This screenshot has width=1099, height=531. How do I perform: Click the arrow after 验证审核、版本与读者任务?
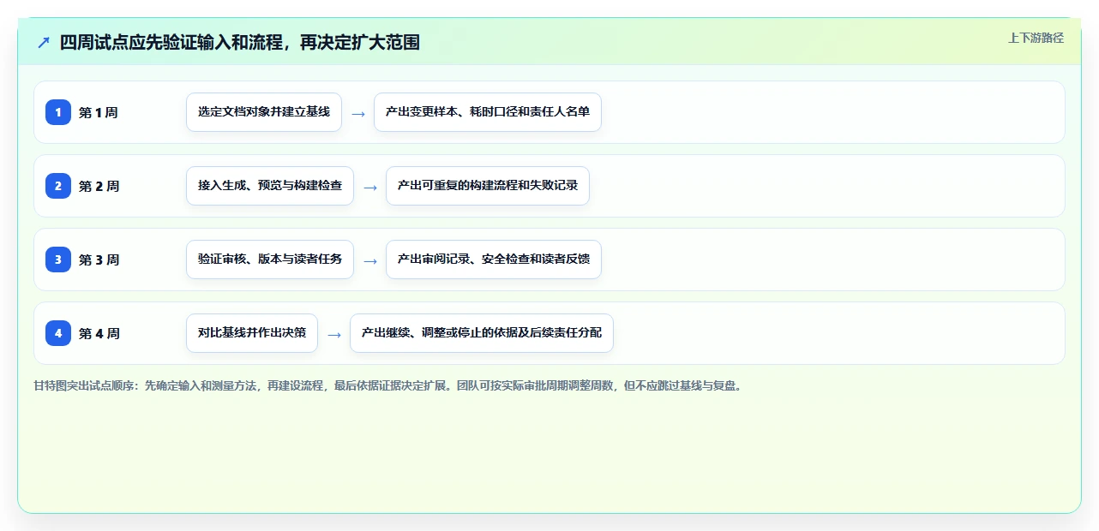370,260
